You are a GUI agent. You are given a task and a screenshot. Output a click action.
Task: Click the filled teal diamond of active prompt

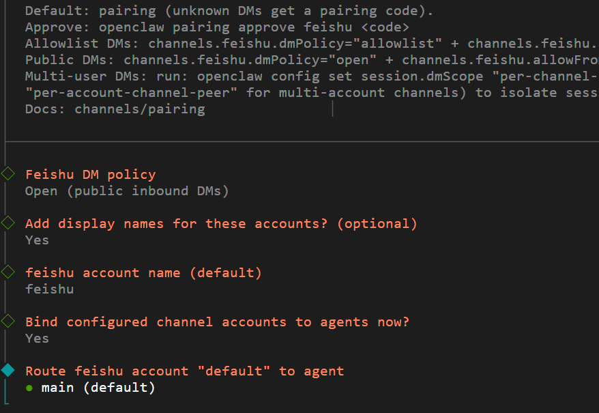pyautogui.click(x=8, y=371)
